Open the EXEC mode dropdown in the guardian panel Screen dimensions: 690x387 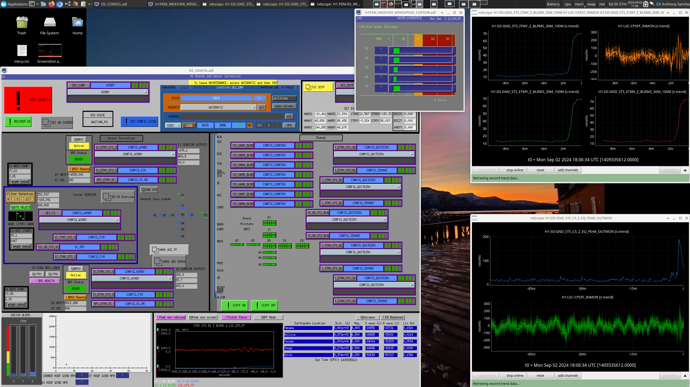[173, 125]
